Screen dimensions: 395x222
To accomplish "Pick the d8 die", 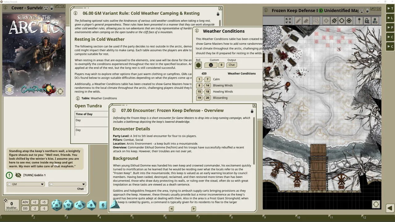I will (91, 205).
